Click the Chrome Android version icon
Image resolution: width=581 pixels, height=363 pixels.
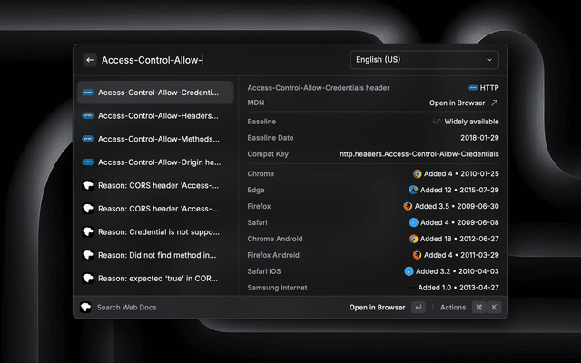[x=413, y=239]
